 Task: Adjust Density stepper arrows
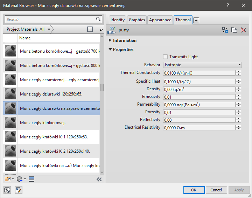coord(238,89)
